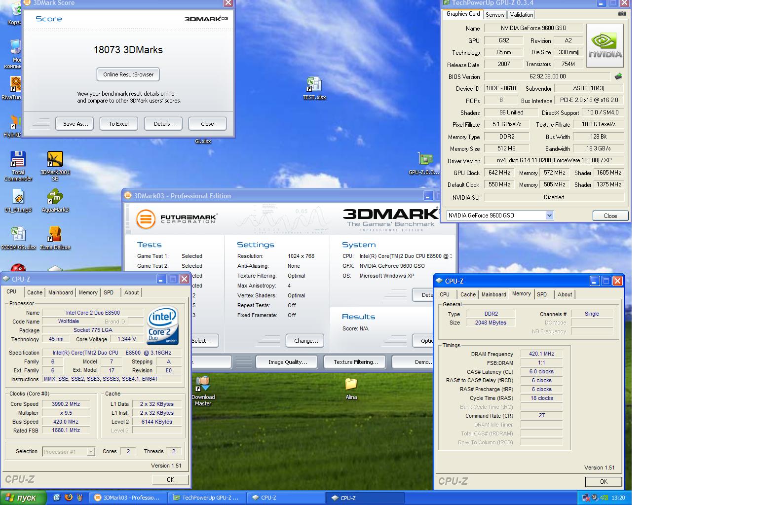
Task: Switch to the Validation tab in GPU-Z
Action: (521, 15)
